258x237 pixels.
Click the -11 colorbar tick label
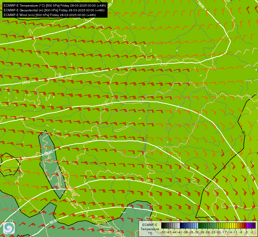(x=235, y=232)
